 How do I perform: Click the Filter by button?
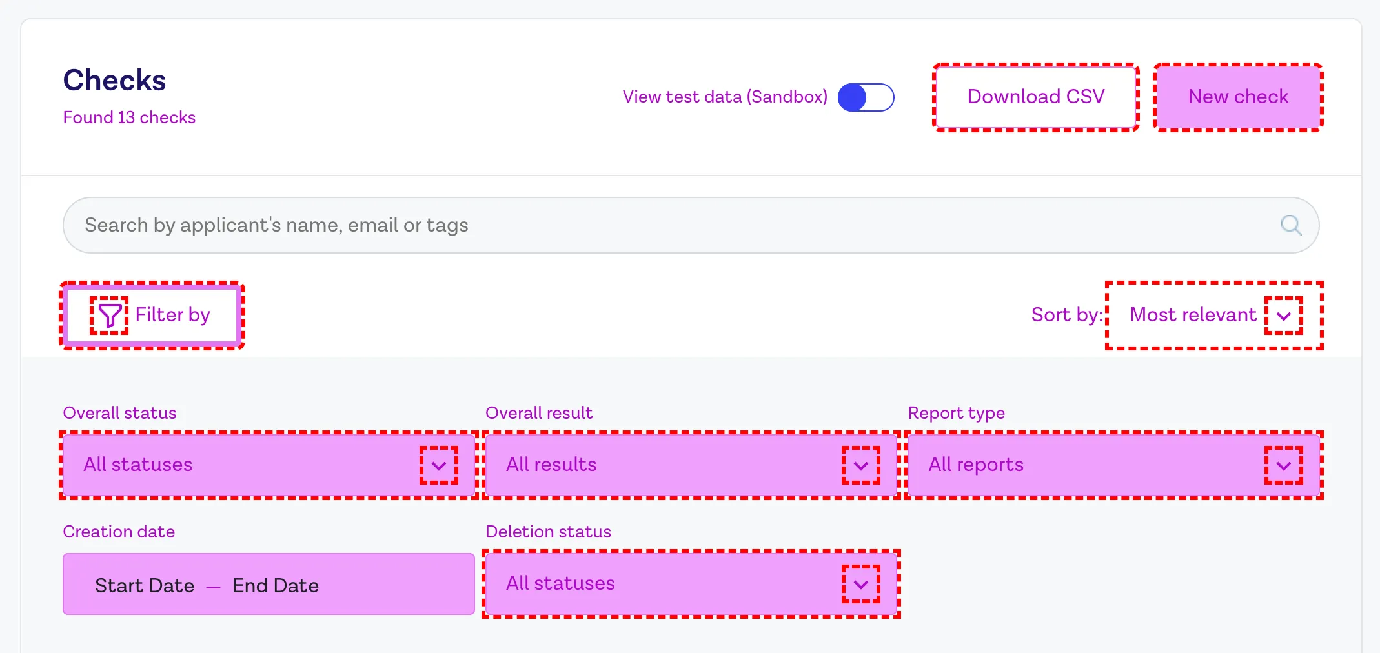click(x=152, y=316)
